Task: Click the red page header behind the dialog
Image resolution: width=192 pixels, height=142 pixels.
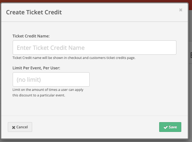Action: point(96,1)
